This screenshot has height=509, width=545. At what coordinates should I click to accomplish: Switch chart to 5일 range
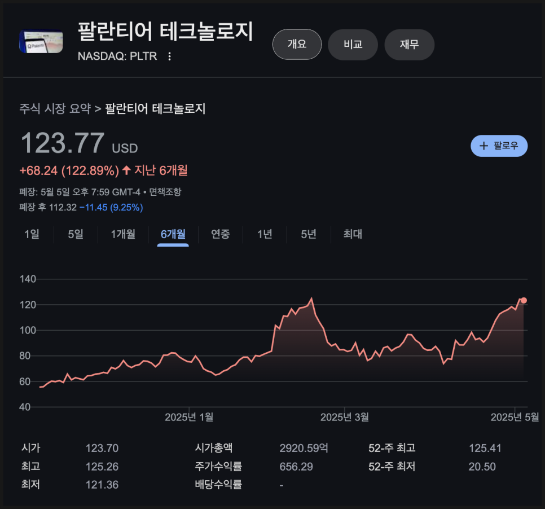(x=76, y=234)
